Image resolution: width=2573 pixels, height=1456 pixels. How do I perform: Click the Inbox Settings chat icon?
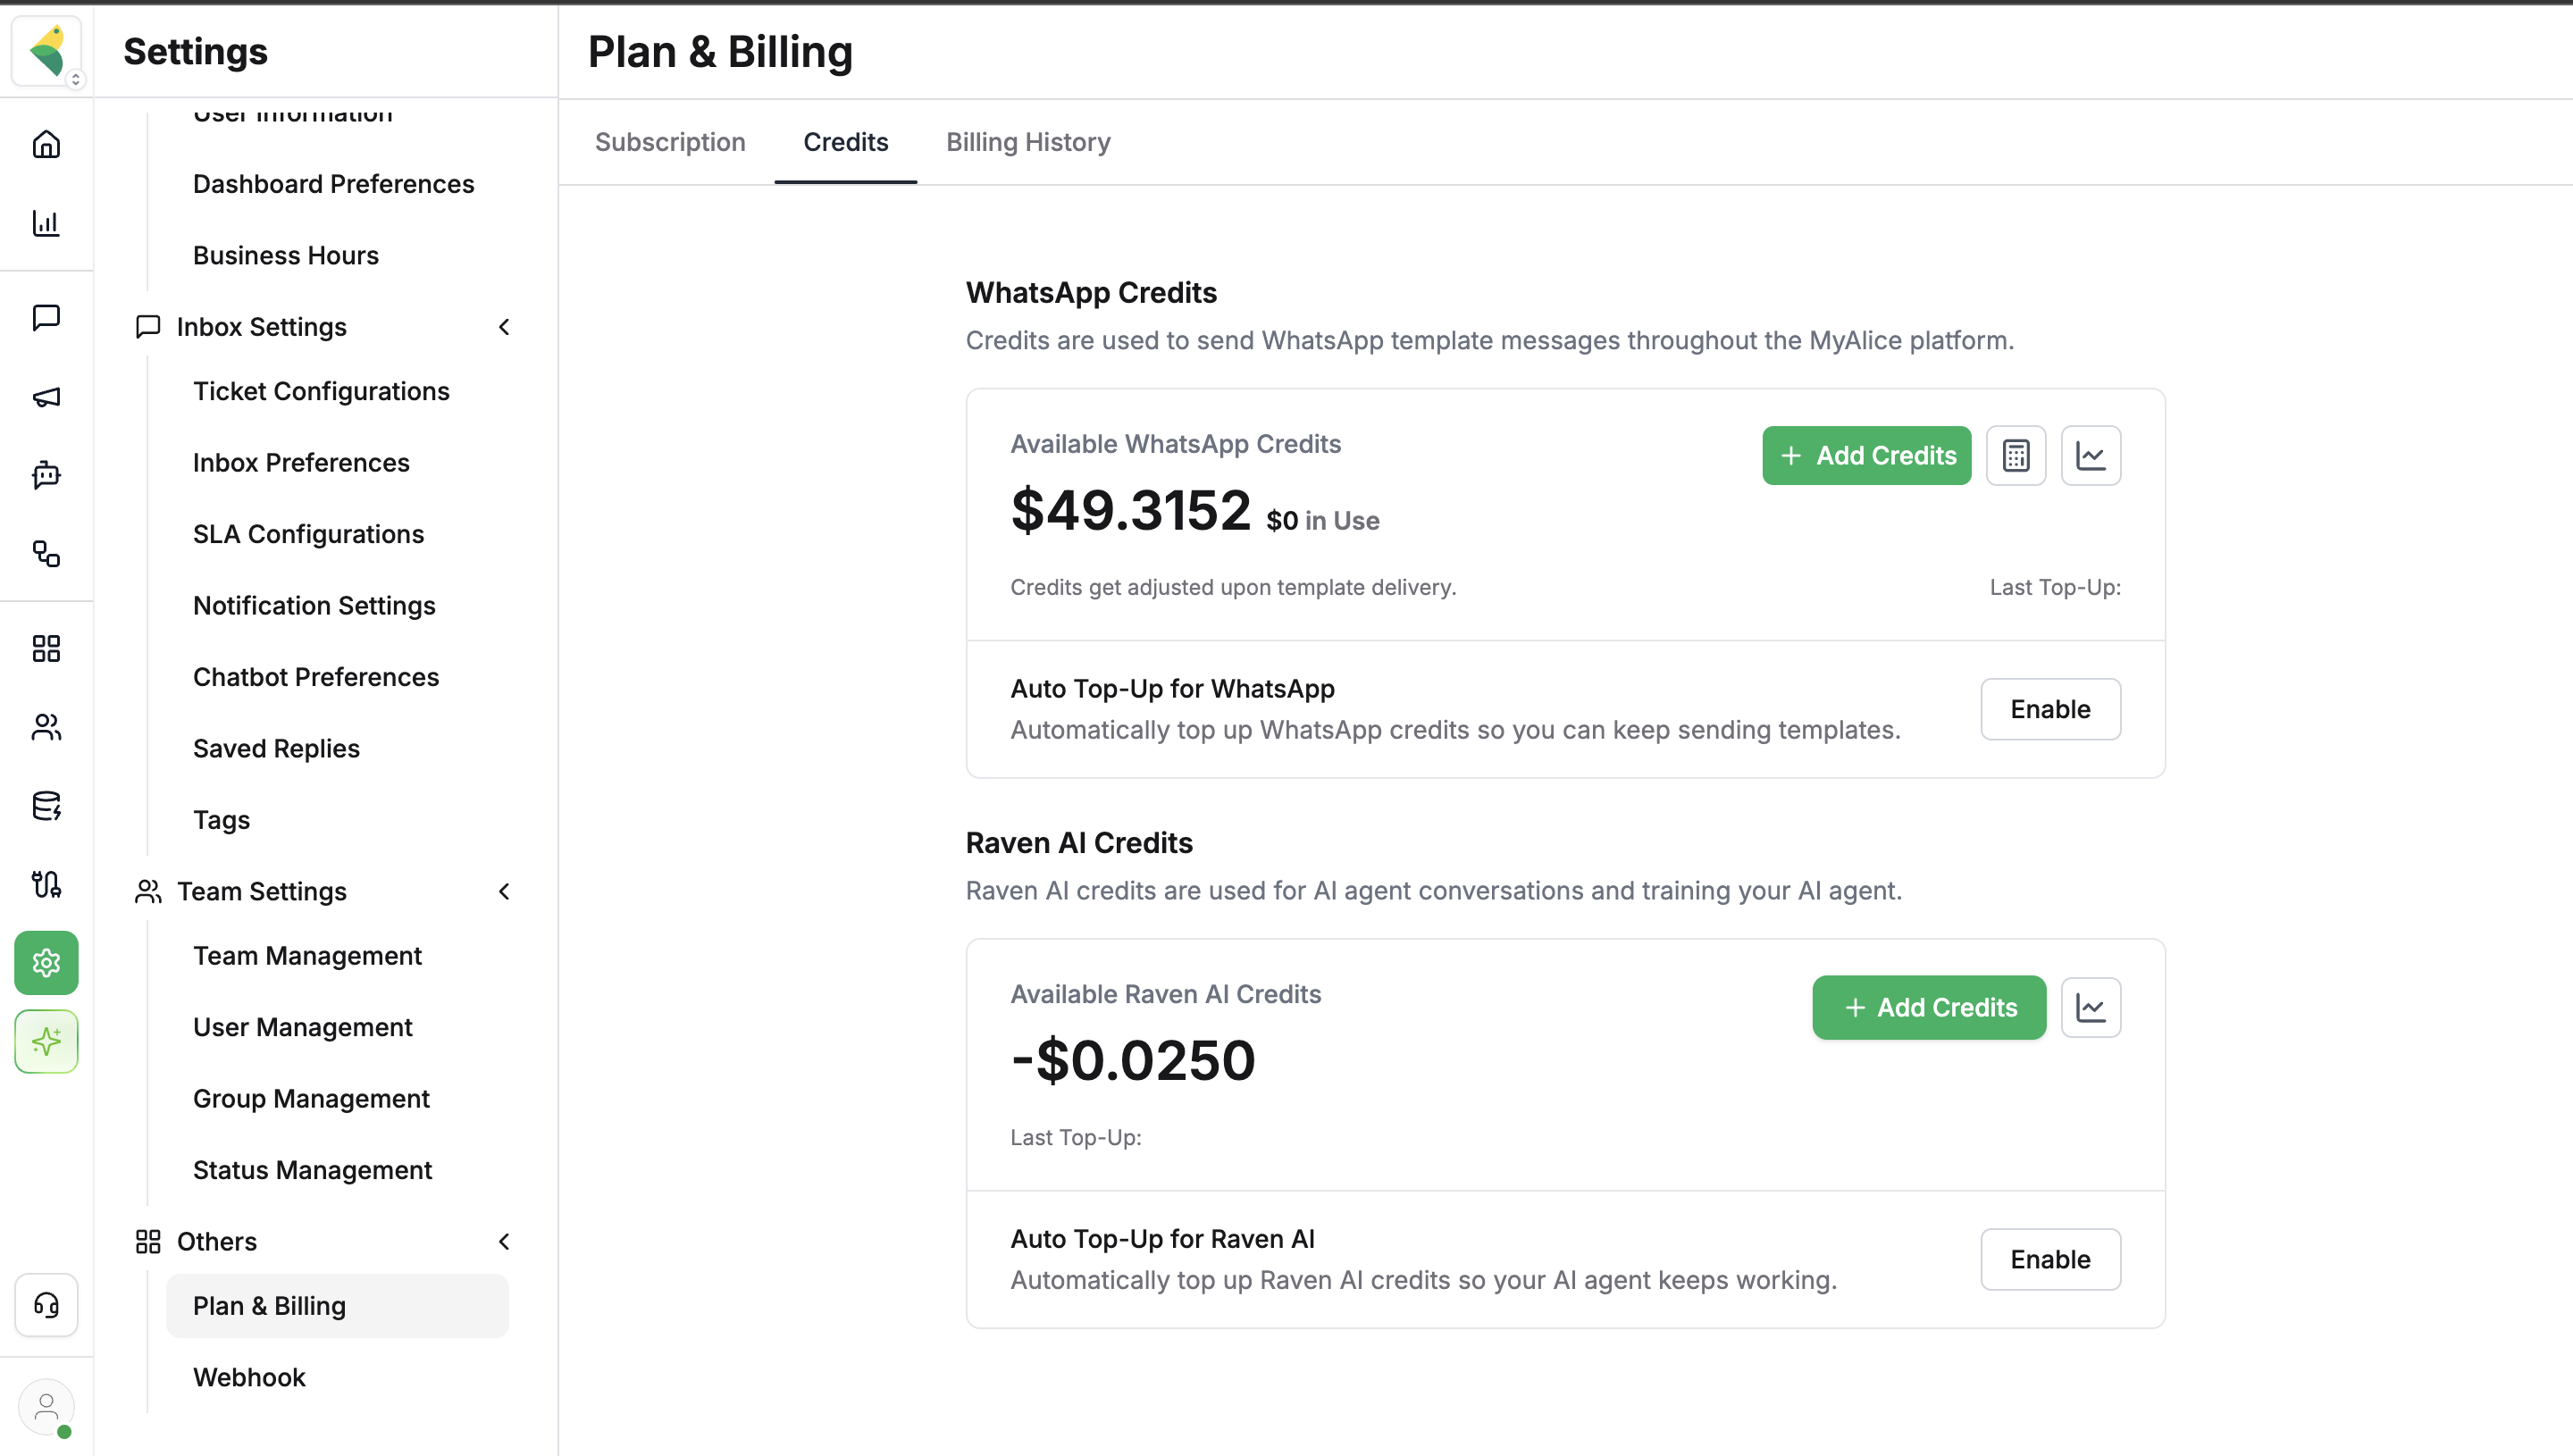point(148,327)
